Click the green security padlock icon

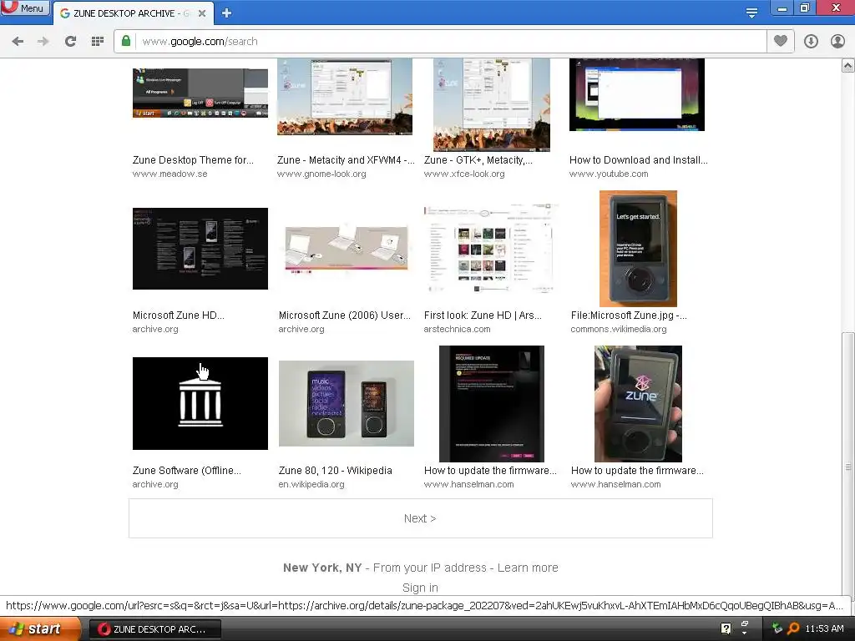[126, 41]
